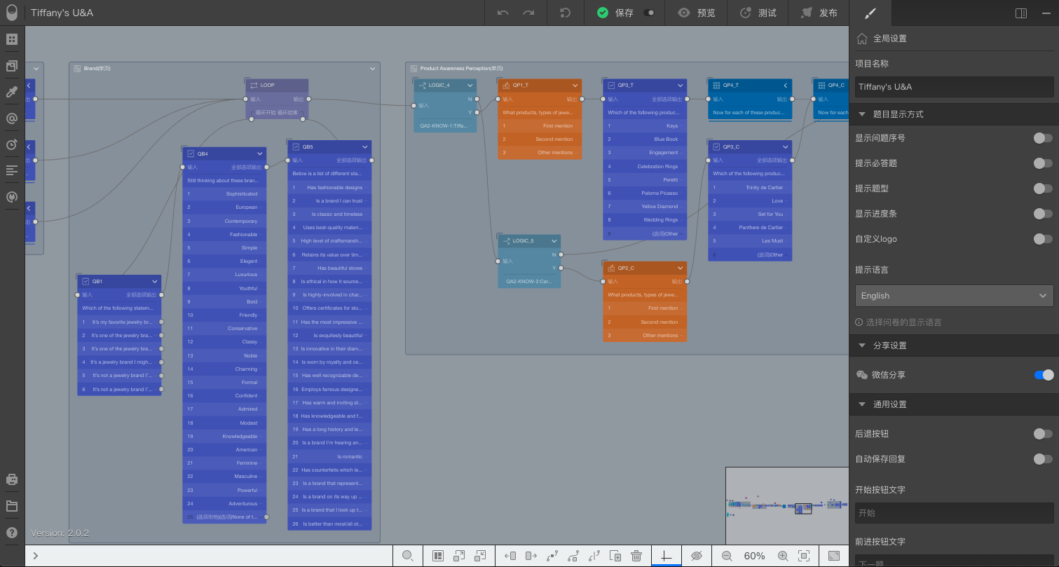Viewport: 1059px width, 567px height.
Task: Click the trash delete icon in bottom toolbar
Action: (636, 556)
